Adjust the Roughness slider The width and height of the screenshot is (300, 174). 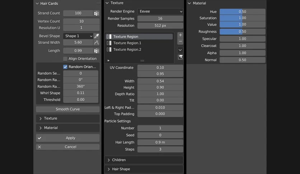[x=243, y=32]
